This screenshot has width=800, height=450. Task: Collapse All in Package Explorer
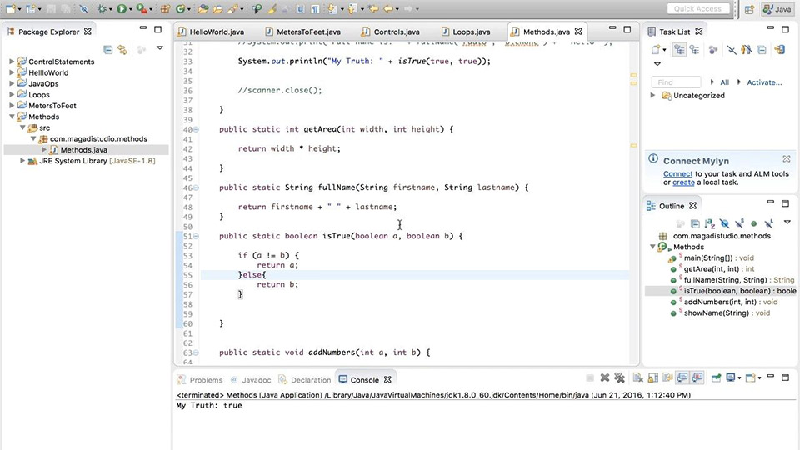tap(107, 49)
